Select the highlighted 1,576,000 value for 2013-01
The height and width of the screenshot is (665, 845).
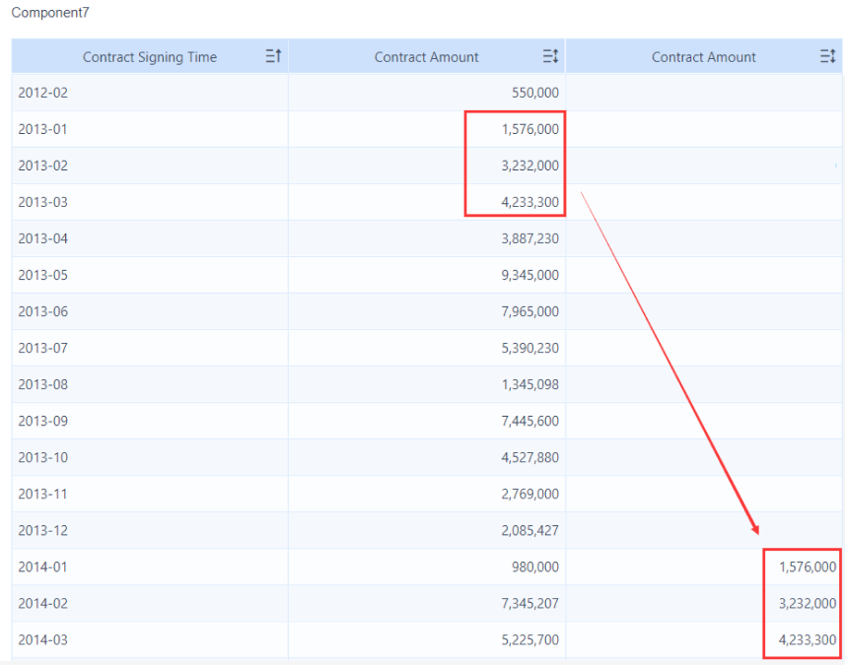click(x=532, y=129)
